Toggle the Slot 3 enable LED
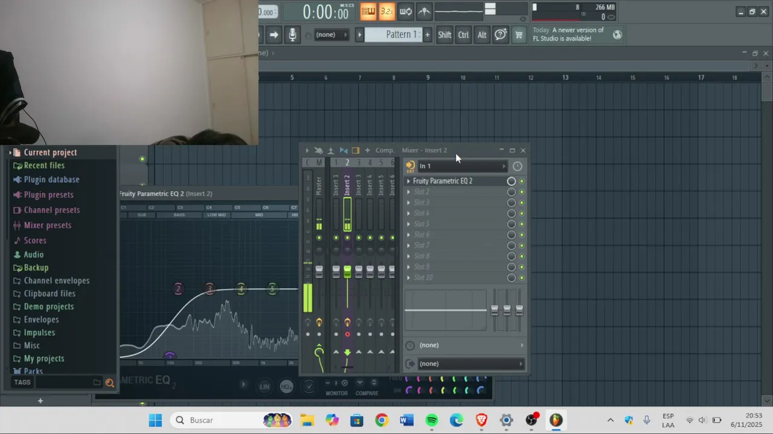The image size is (773, 434). coord(522,203)
